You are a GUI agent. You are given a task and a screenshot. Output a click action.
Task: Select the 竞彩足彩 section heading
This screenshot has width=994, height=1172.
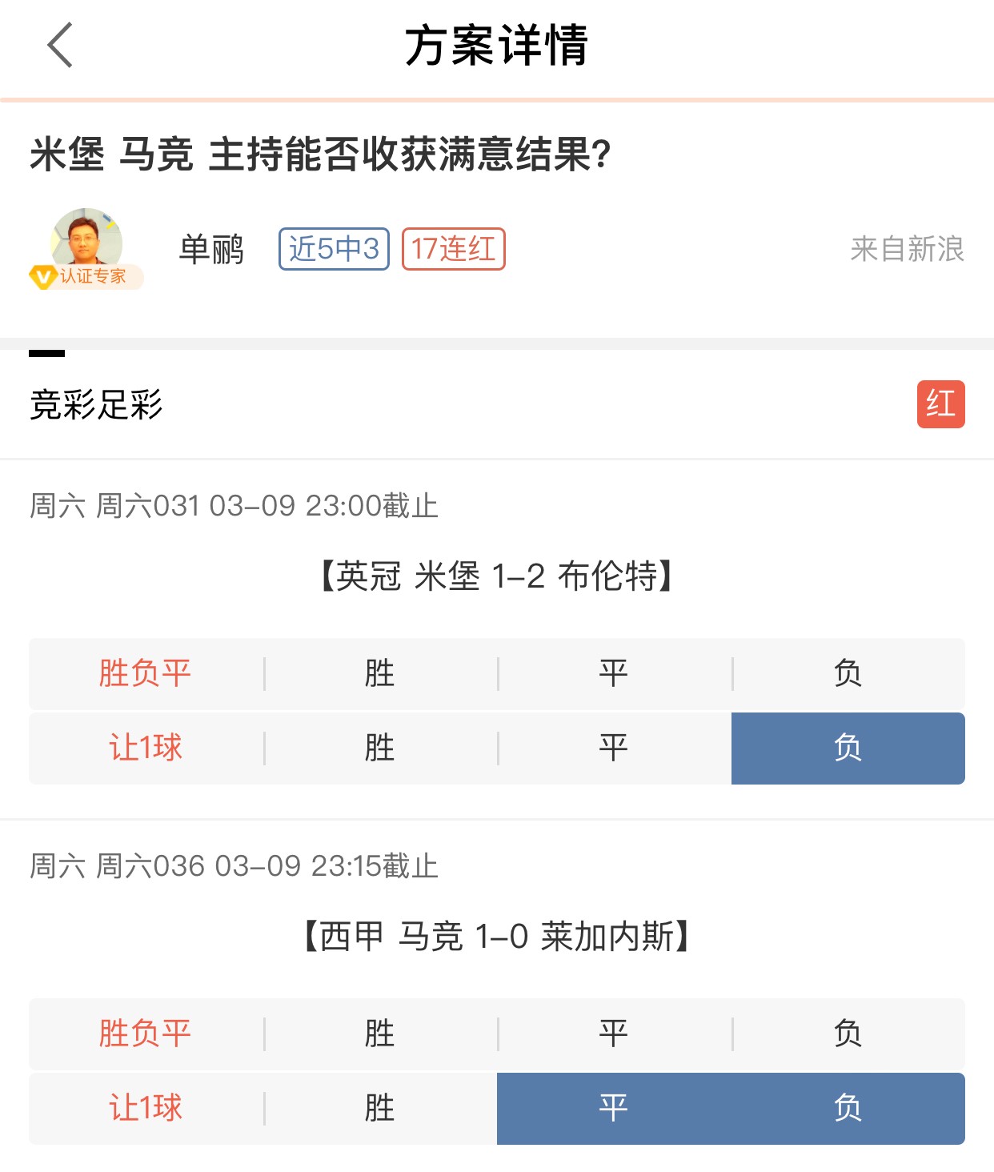click(x=96, y=404)
